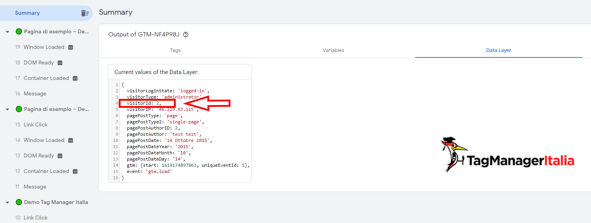Click the code icon beside event 18 DOM Ready

point(60,63)
